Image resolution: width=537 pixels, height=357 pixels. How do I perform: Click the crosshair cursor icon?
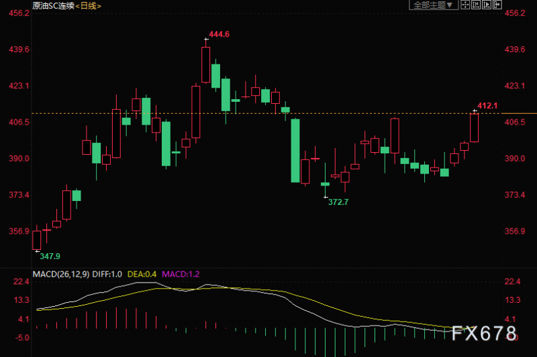point(465,5)
